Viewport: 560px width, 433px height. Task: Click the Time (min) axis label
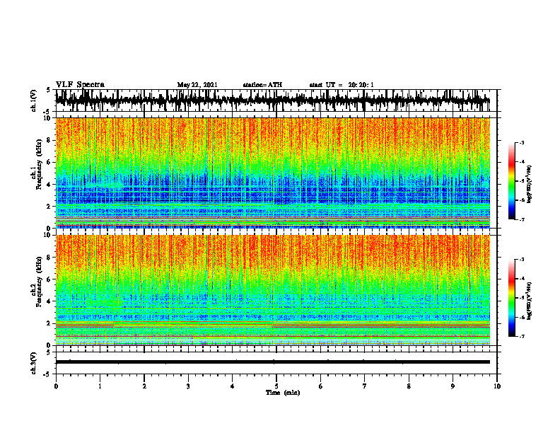coord(283,393)
